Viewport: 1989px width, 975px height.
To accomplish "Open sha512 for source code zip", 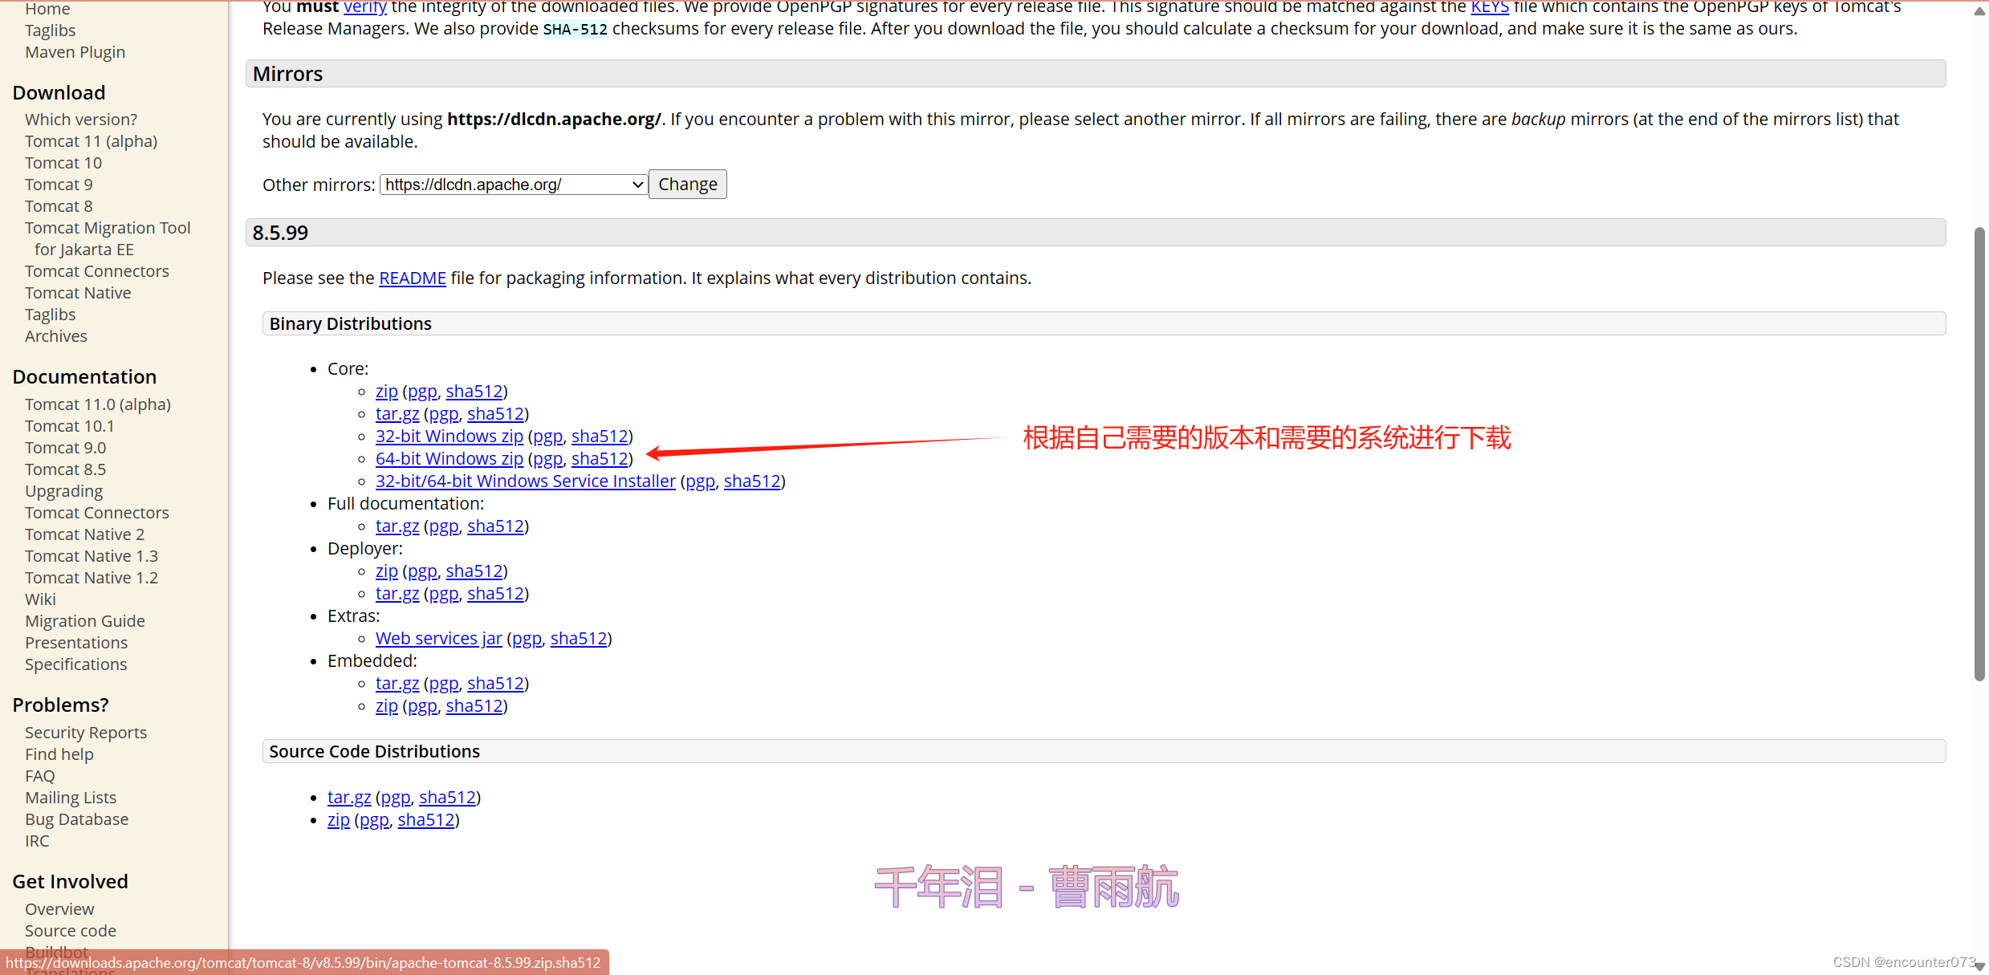I will coord(425,820).
